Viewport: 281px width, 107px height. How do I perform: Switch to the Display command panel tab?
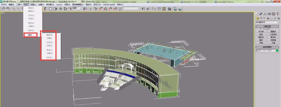coord(273,14)
